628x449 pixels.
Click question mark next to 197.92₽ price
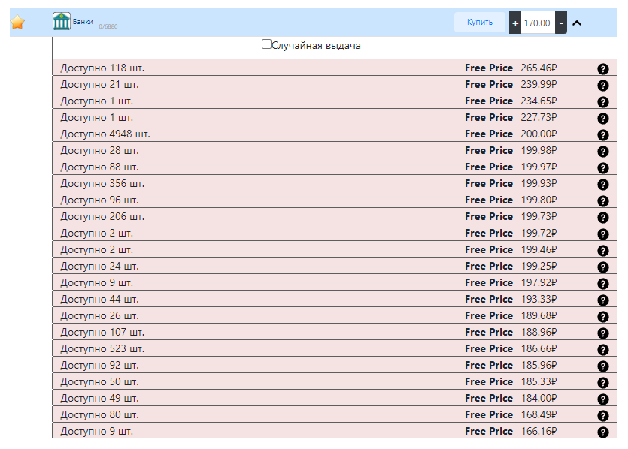pos(602,284)
